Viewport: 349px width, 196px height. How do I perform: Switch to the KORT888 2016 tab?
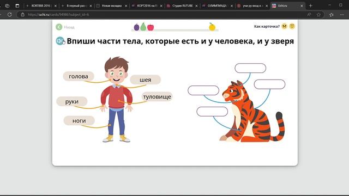(41, 6)
